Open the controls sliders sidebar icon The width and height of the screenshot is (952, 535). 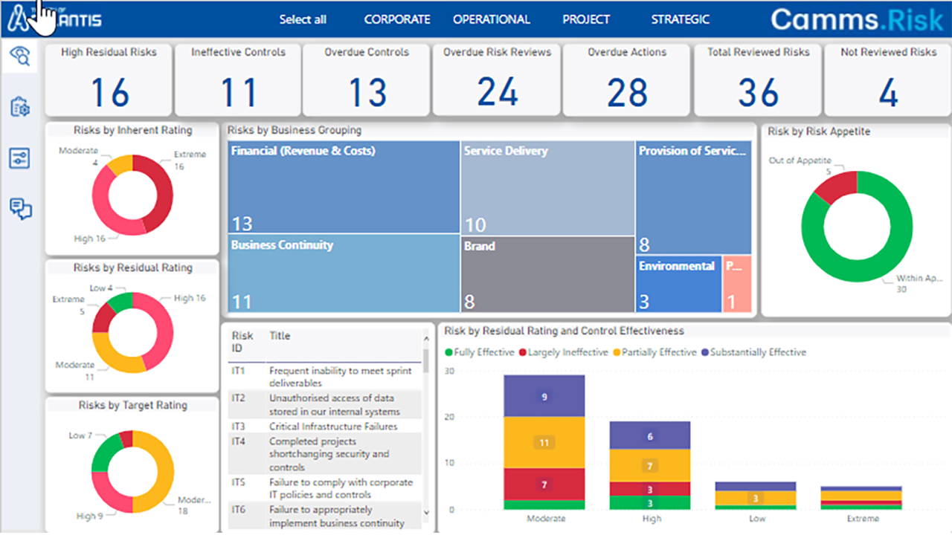pos(21,158)
